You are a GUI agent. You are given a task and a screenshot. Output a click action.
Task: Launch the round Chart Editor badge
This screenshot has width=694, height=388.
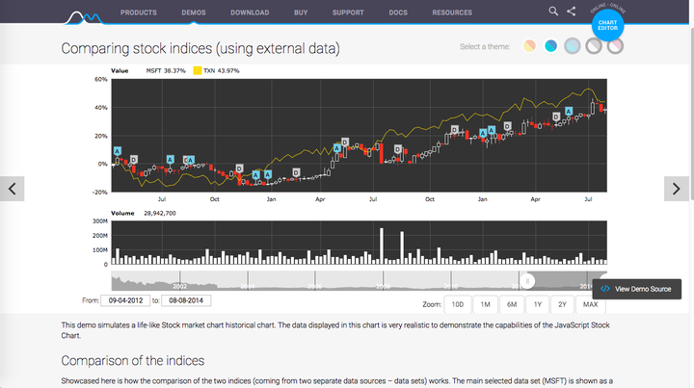pyautogui.click(x=607, y=25)
